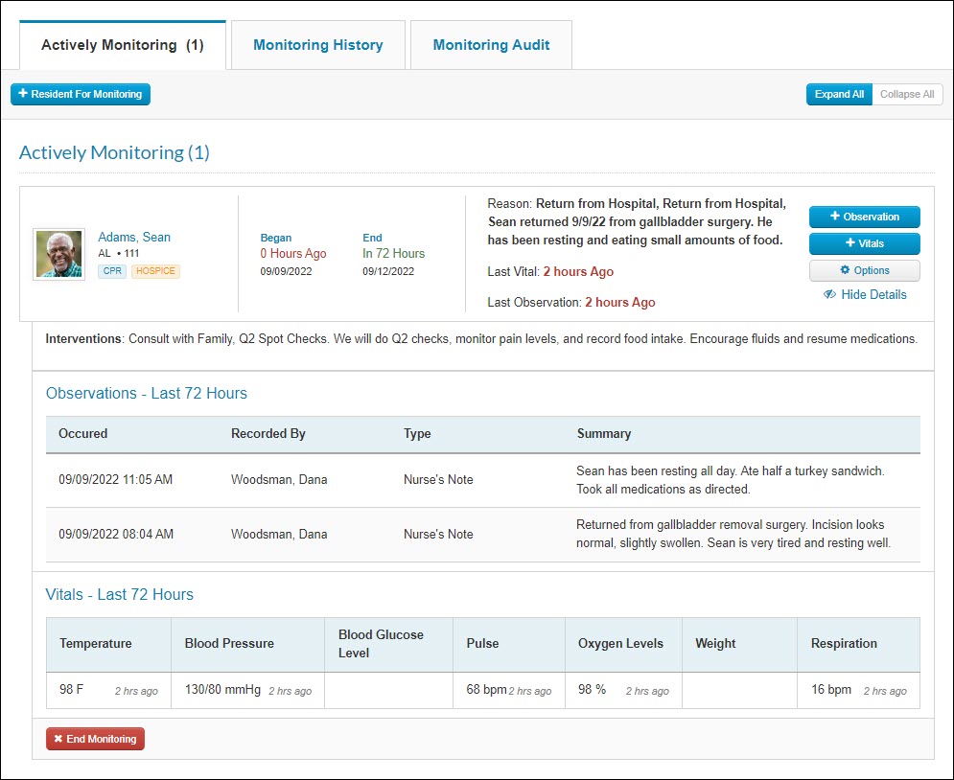Viewport: 954px width, 780px height.
Task: Click the plus icon on Observation button
Action: tap(835, 217)
